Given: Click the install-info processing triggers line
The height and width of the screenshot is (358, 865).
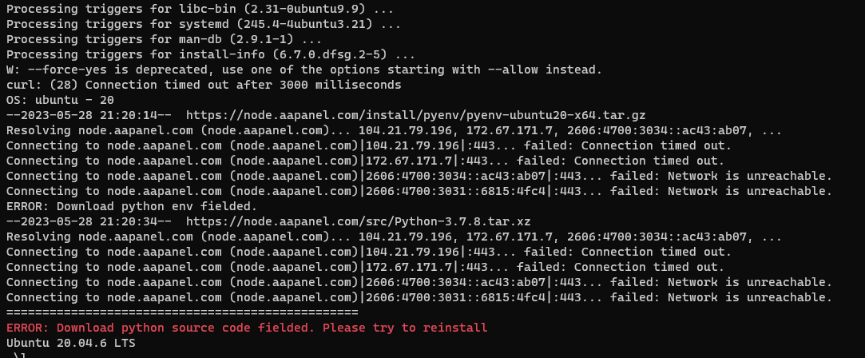Looking at the screenshot, I should [x=210, y=54].
